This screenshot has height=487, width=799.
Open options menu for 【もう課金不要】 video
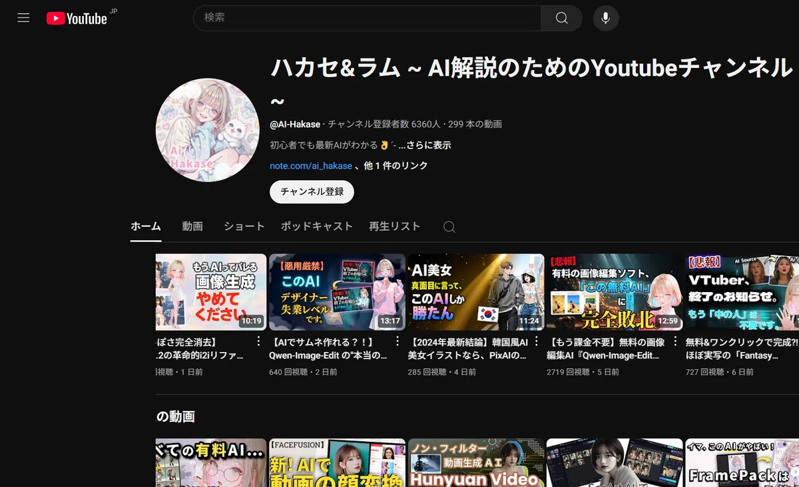click(x=675, y=341)
